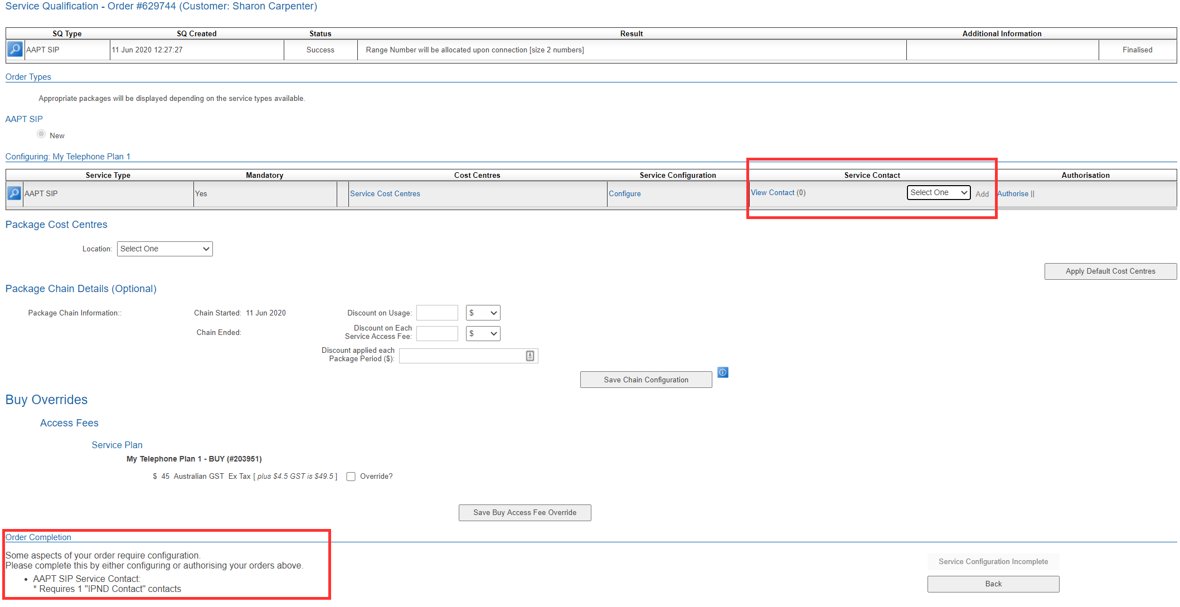Click icon inside Discount applied each Package Period field
This screenshot has width=1180, height=607.
(x=530, y=356)
